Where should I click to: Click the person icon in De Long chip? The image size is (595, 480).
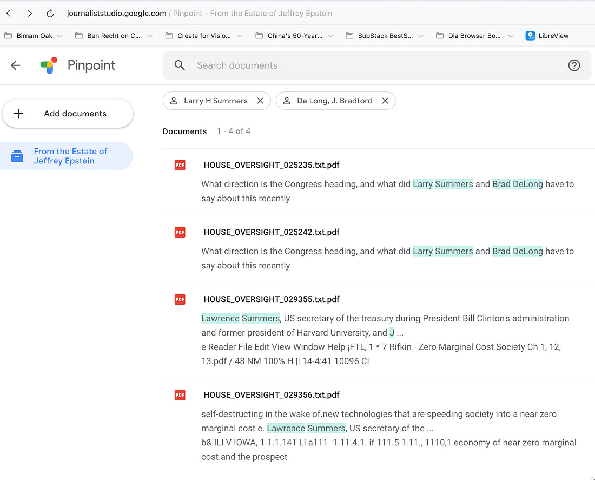tap(287, 101)
